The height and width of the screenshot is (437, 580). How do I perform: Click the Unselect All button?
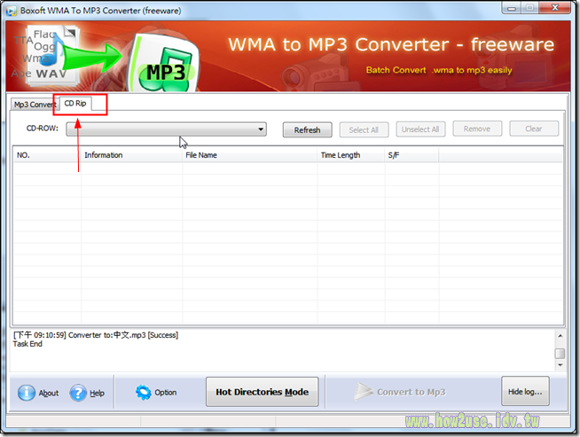(x=420, y=129)
